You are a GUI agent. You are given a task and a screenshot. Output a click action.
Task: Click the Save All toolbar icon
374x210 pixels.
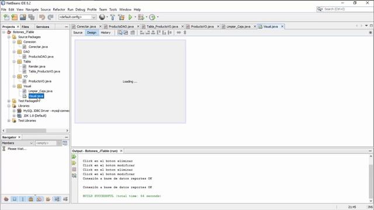tap(32, 17)
